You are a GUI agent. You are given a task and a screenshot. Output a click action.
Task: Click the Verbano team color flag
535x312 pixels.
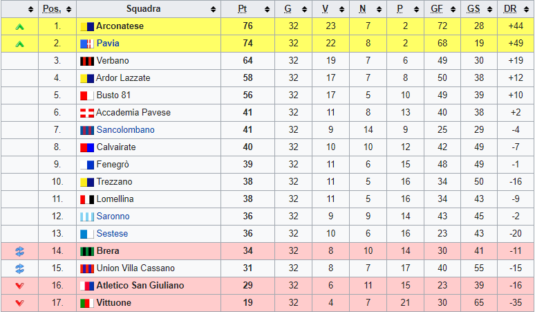[x=87, y=61]
